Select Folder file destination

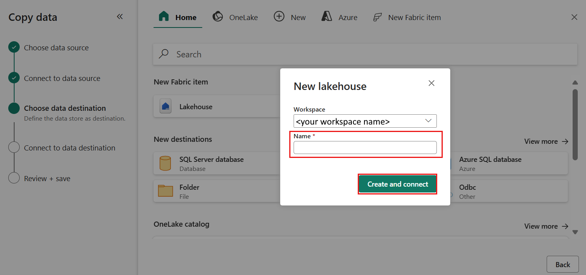coord(217,191)
